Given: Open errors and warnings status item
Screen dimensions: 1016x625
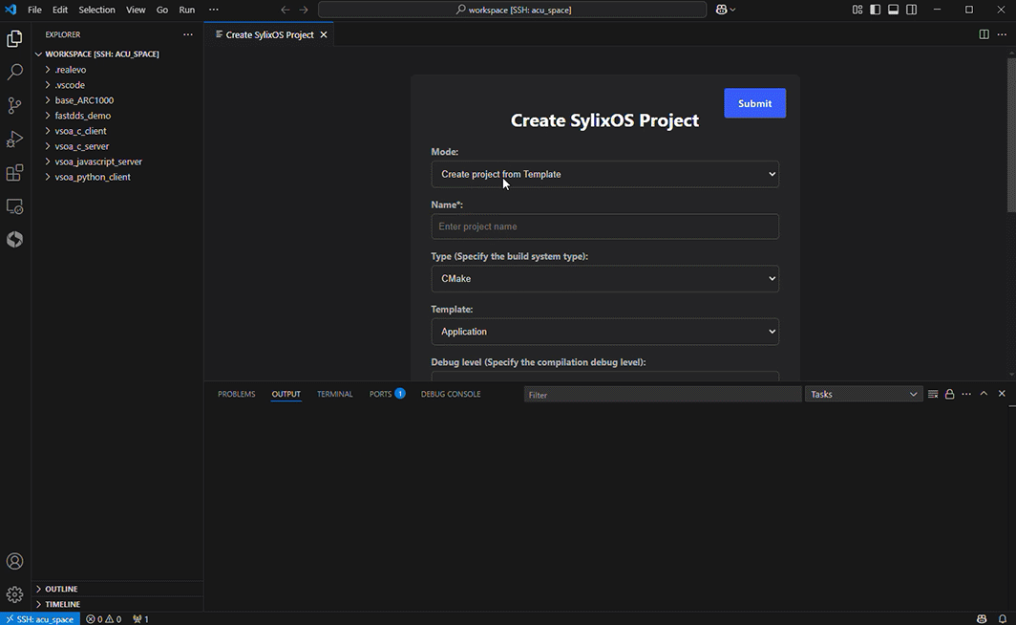Looking at the screenshot, I should tap(104, 619).
